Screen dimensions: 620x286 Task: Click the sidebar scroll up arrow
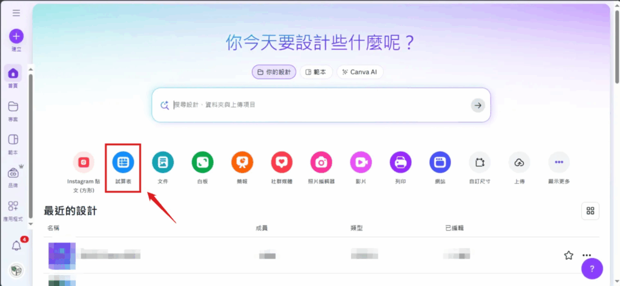coord(31,70)
